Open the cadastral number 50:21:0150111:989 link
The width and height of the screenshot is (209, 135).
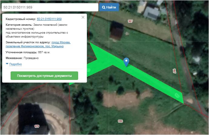point(49,19)
